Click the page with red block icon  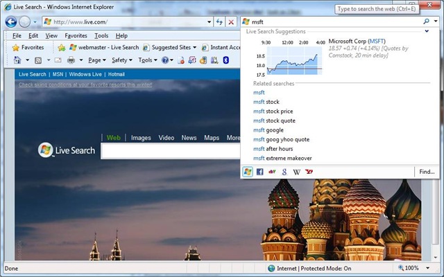(181, 60)
